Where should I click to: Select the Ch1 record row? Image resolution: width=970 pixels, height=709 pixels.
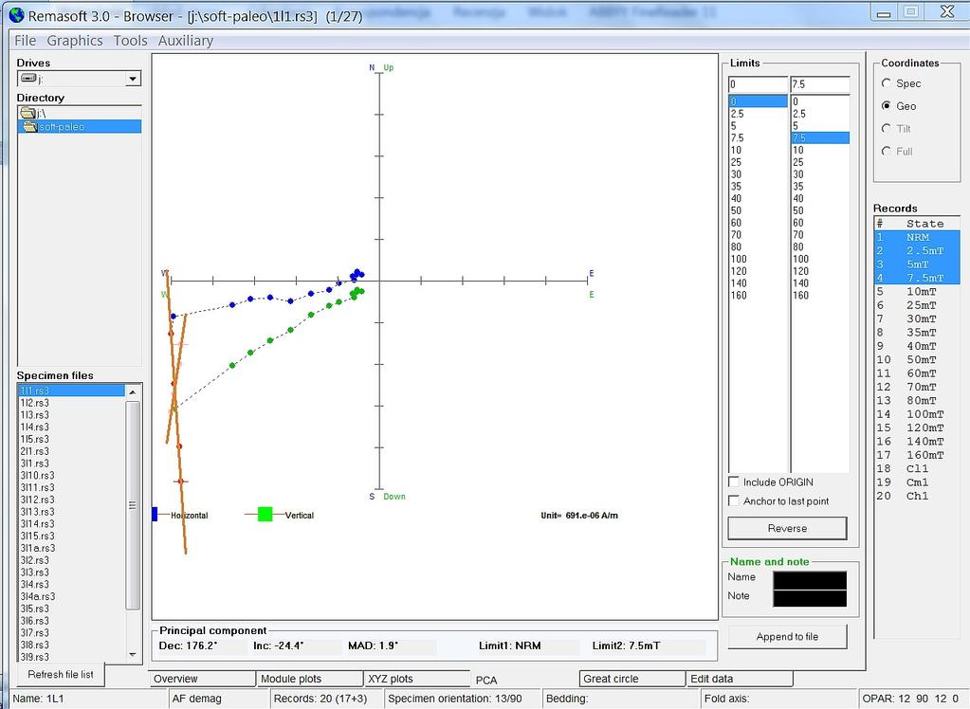(918, 496)
